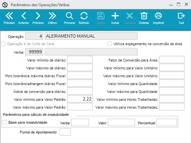Focus Valor máximo para Horas Trabalhadas field
This screenshot has height=143, width=191.
click(172, 107)
